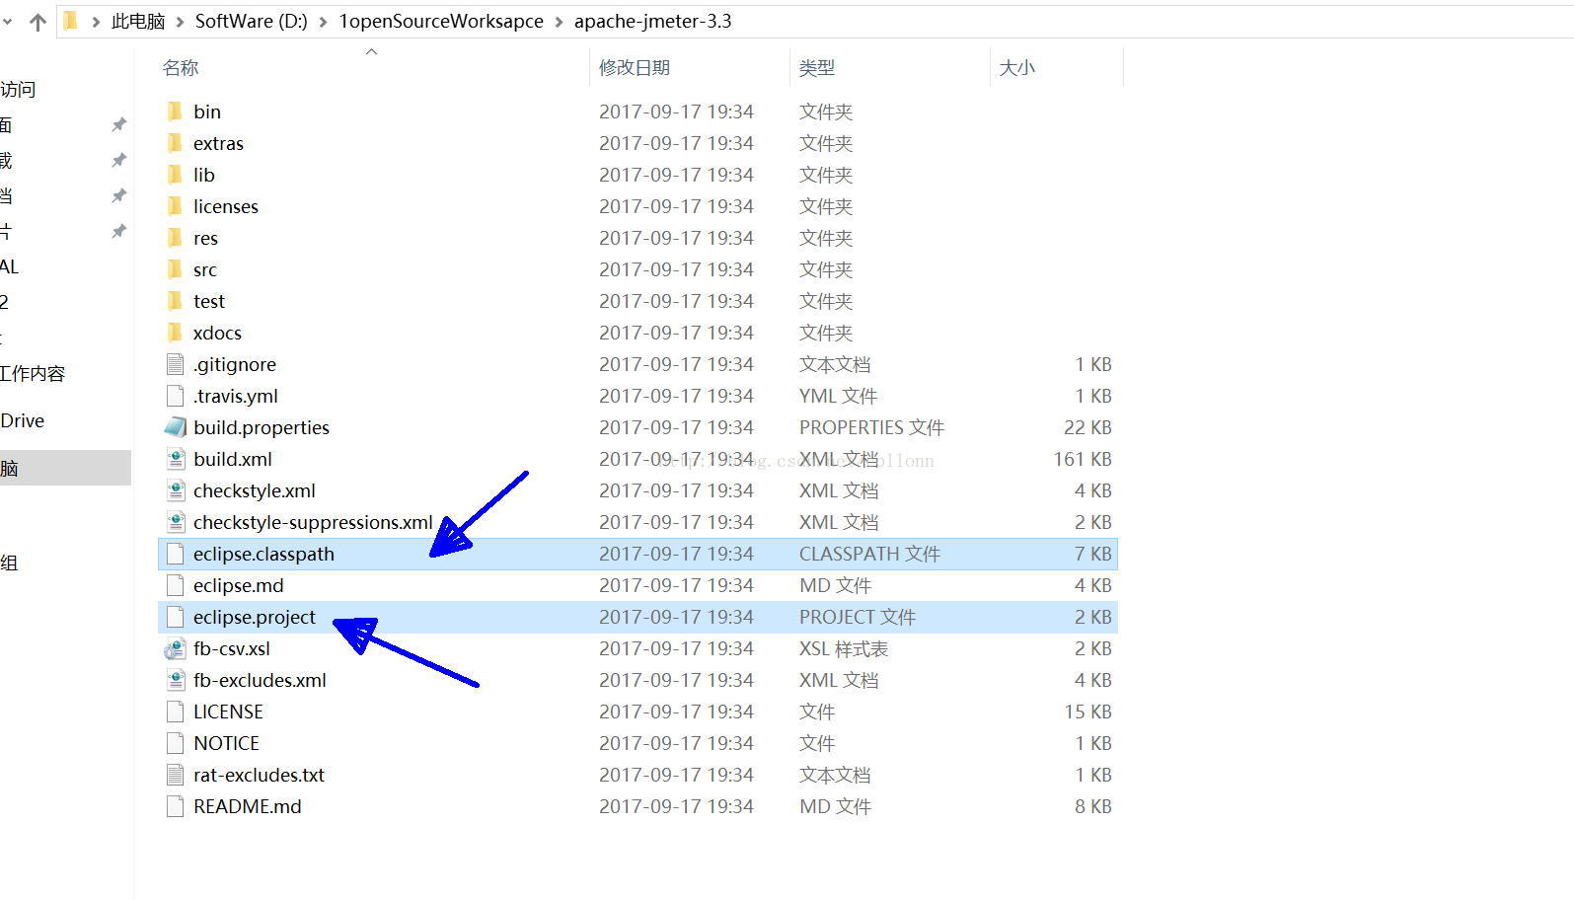Viewport: 1574px width, 900px height.
Task: Click CLASSPATH 文件 type cell
Action: tap(869, 554)
